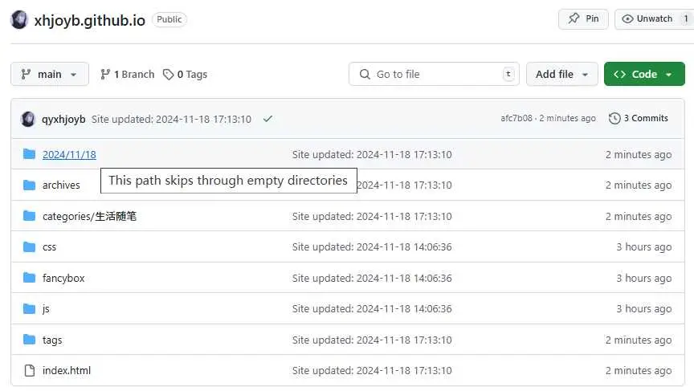This screenshot has width=694, height=391.
Task: Click the css folder icon
Action: (30, 246)
